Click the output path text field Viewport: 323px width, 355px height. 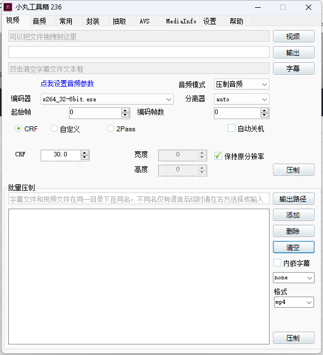click(x=139, y=52)
